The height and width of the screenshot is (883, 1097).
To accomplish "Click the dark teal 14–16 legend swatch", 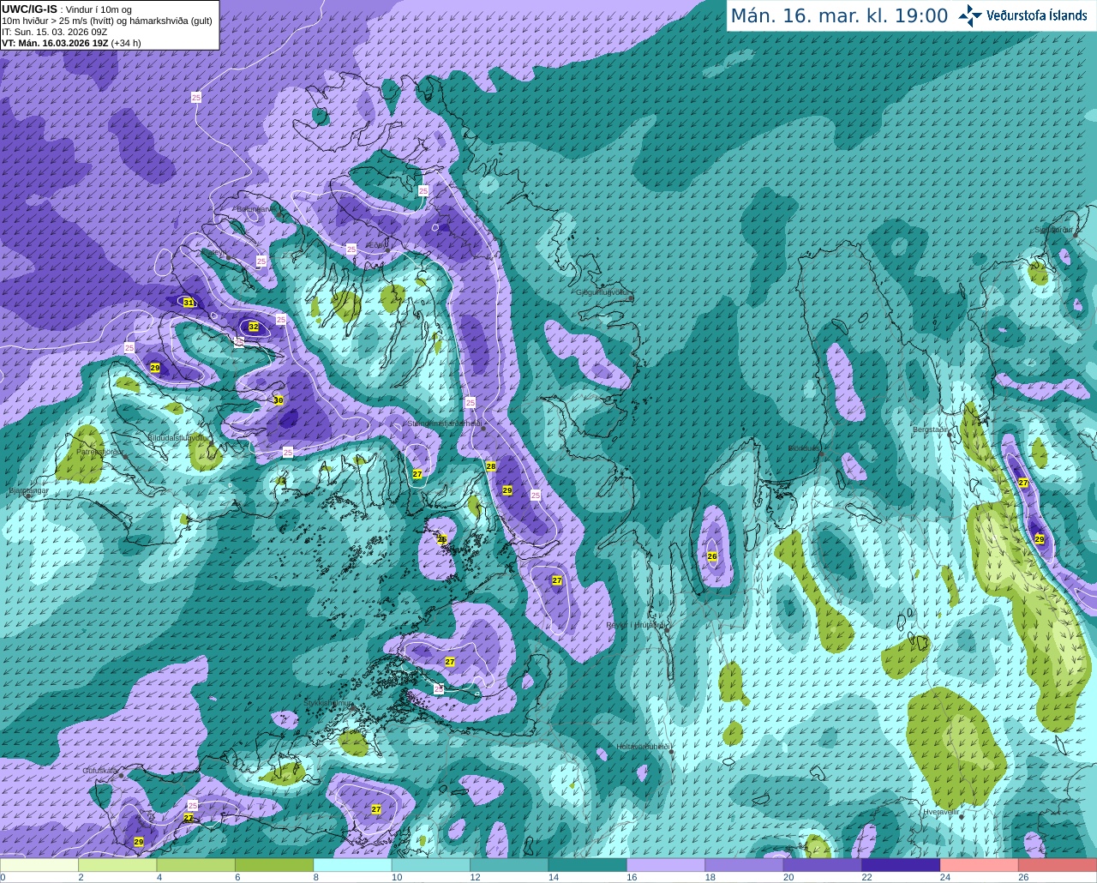I will pyautogui.click(x=588, y=865).
